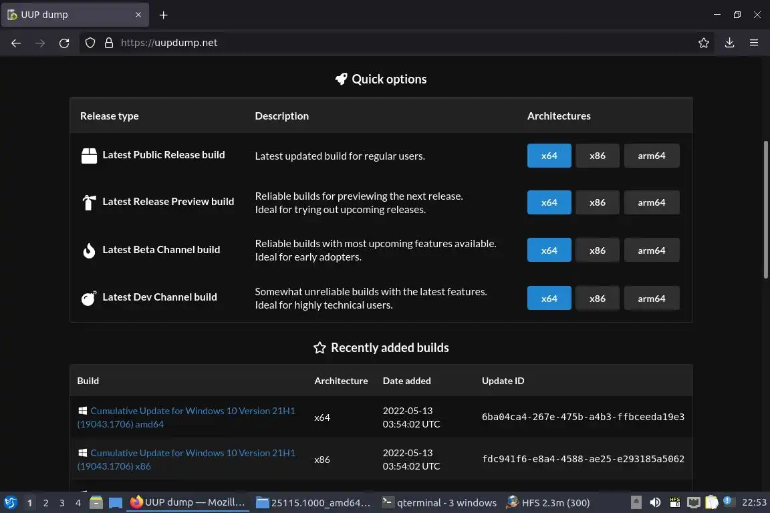
Task: Launch the file manager from the panel
Action: point(96,503)
